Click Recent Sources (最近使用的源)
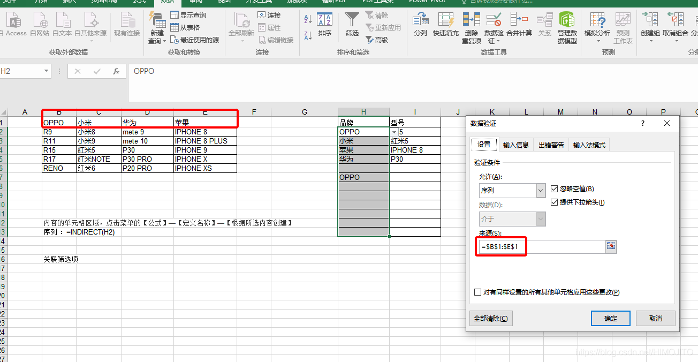The image size is (698, 362). click(195, 40)
